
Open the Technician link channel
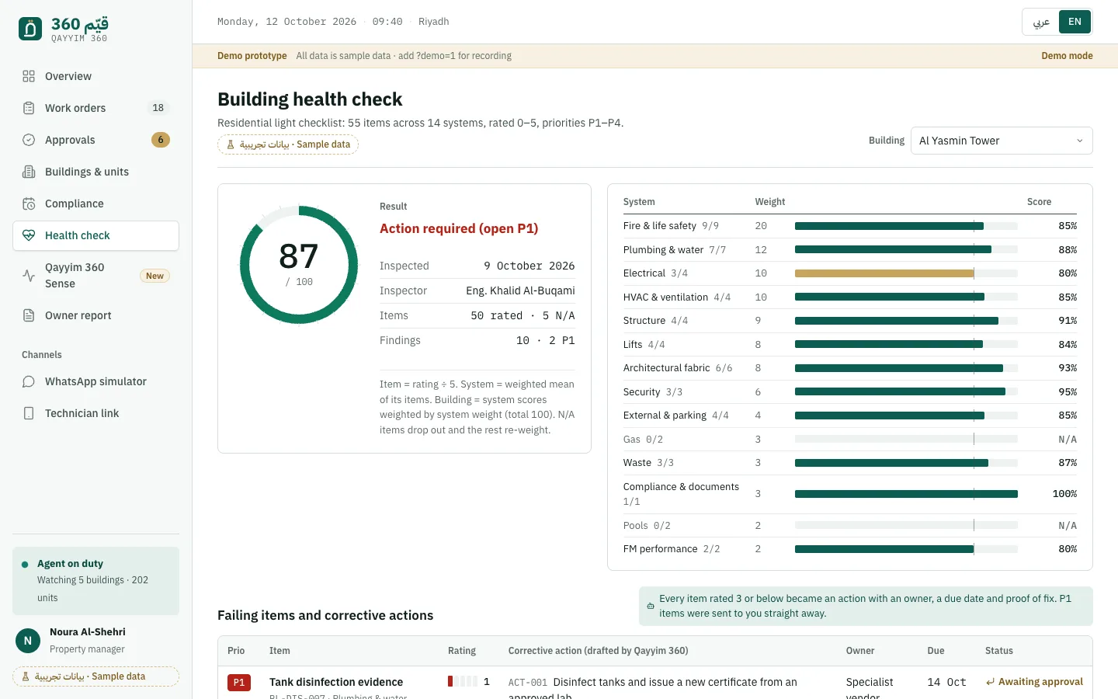96,413
